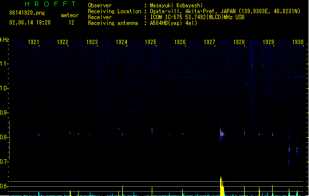Click the HROFFT title text
The height and width of the screenshot is (196, 309).
pyautogui.click(x=50, y=4)
